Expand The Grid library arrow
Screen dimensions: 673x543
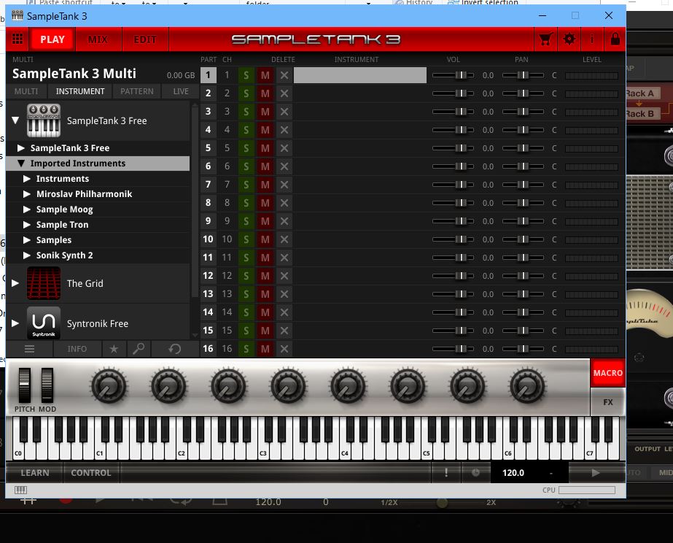click(15, 283)
